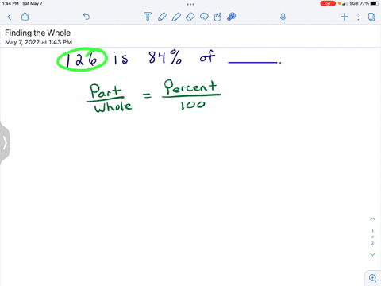Tap the multitasking three dots

[x=190, y=4]
